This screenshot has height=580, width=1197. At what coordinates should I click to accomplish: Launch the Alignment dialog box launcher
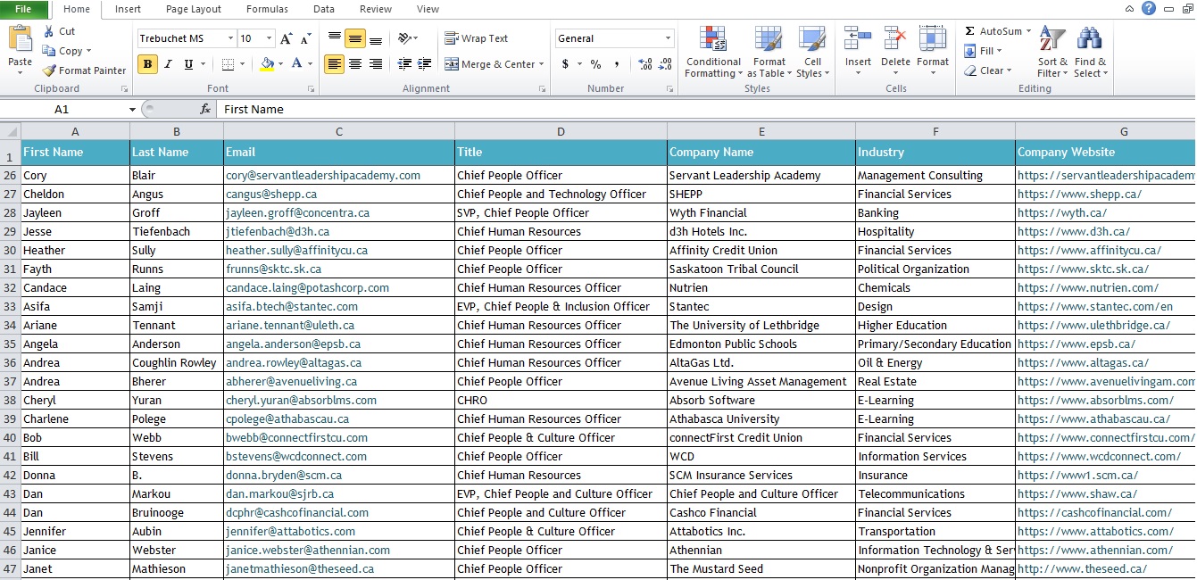(542, 89)
